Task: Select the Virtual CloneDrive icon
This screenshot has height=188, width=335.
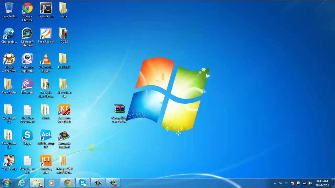Action: point(9,63)
